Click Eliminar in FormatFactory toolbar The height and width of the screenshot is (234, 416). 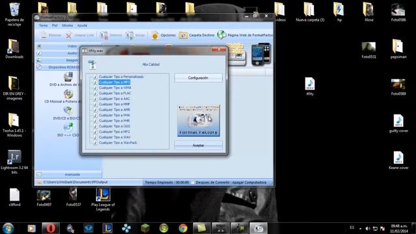coord(51,35)
